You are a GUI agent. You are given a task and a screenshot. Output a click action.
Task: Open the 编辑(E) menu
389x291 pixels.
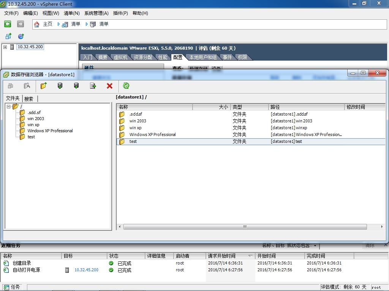point(30,13)
